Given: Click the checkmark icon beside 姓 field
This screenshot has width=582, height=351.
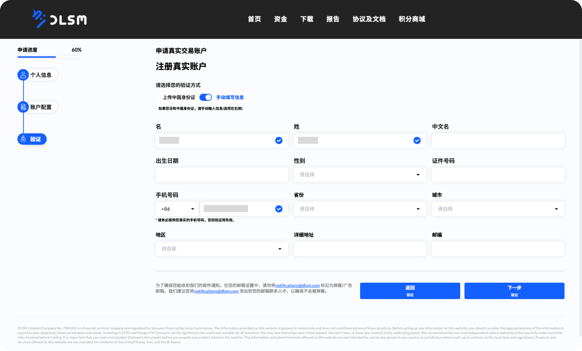Looking at the screenshot, I should (x=417, y=140).
